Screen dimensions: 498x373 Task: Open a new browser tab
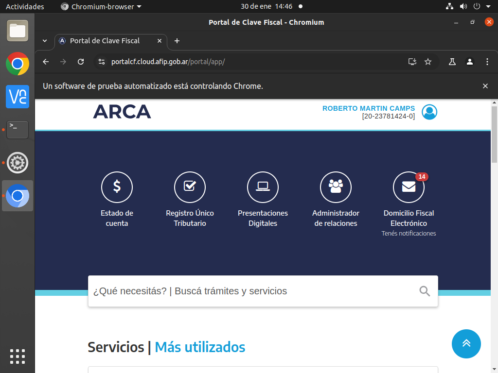tap(177, 41)
